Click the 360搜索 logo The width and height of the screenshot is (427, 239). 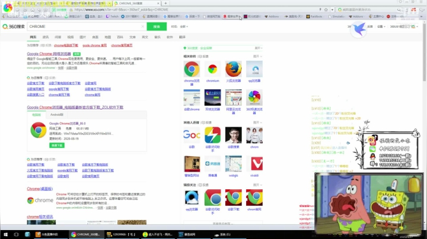tap(14, 27)
